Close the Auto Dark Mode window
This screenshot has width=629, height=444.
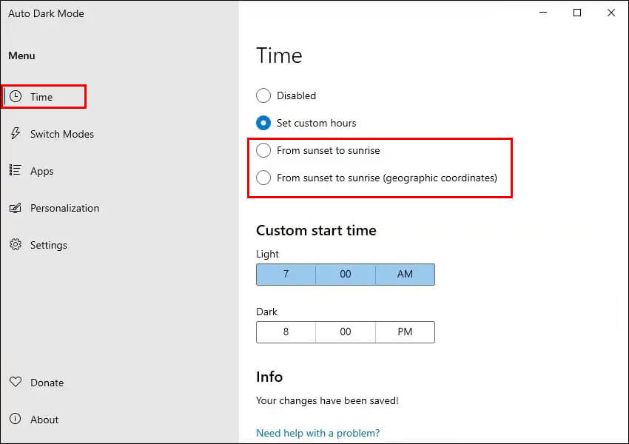[x=611, y=13]
